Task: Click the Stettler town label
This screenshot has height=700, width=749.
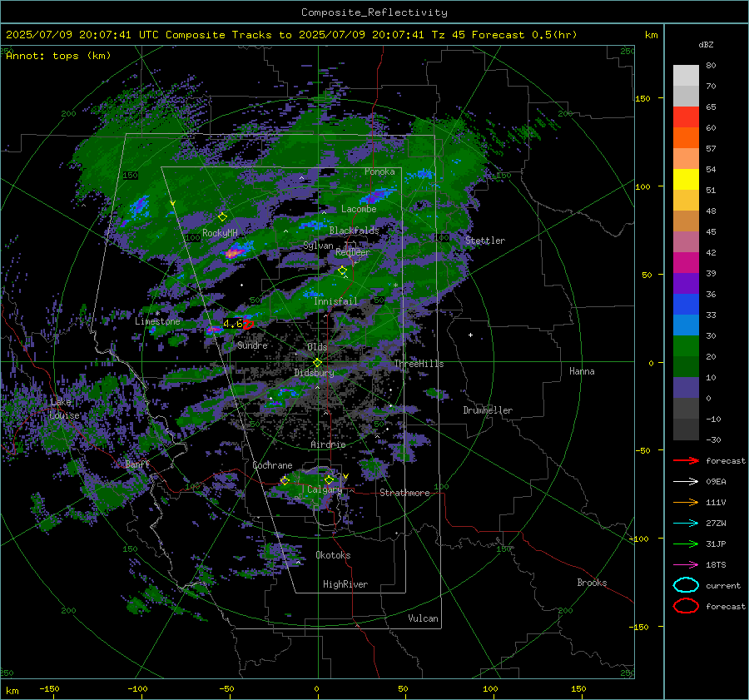Action: coord(485,241)
